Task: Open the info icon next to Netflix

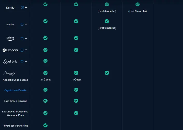Action: [22, 24]
